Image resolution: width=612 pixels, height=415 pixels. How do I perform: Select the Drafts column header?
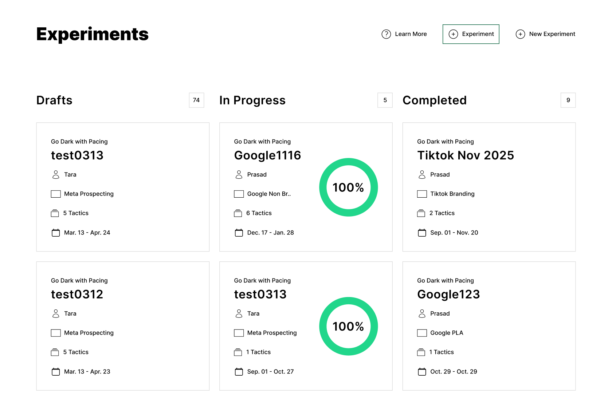point(54,100)
